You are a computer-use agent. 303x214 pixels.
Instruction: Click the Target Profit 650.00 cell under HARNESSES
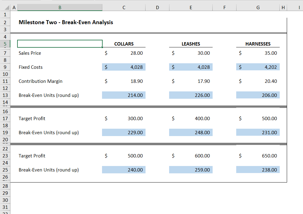[x=258, y=156]
